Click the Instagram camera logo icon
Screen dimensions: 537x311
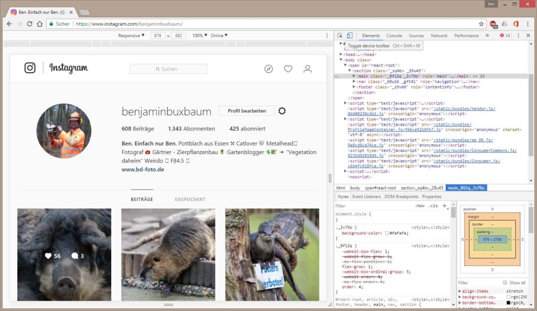(30, 68)
